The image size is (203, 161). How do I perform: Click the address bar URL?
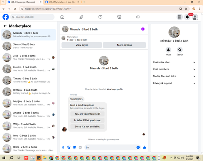tap(48, 9)
